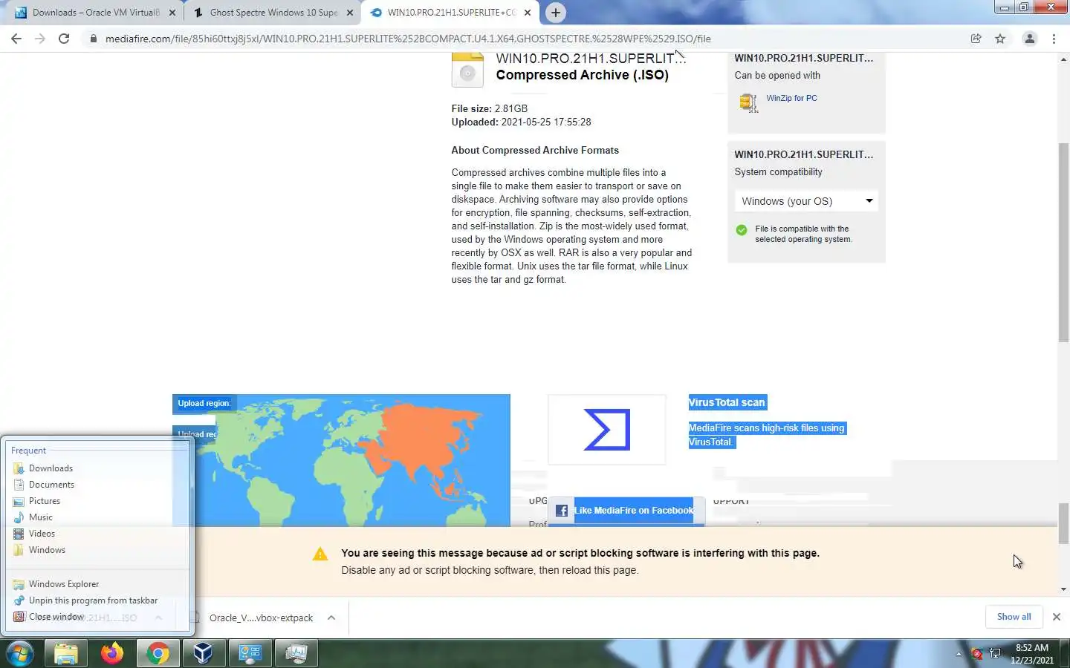Viewport: 1070px width, 668px height.
Task: Click the network icon in system tray
Action: 995,654
